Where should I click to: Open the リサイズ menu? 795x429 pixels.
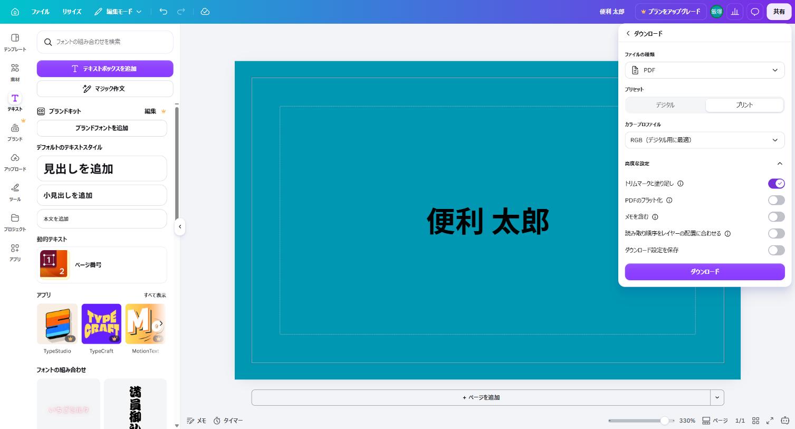[x=72, y=12]
